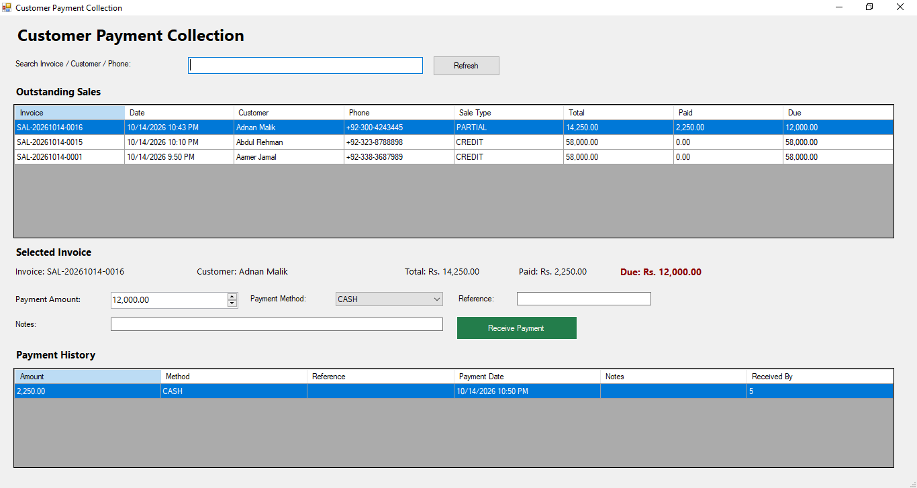Click the green Receive Payment button
Image resolution: width=917 pixels, height=488 pixels.
tap(516, 328)
